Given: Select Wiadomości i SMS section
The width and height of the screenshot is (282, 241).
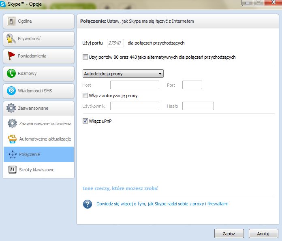Looking at the screenshot, I should [x=38, y=91].
